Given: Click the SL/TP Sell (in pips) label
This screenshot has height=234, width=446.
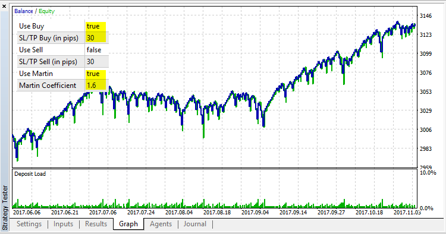Looking at the screenshot, I should tap(48, 62).
